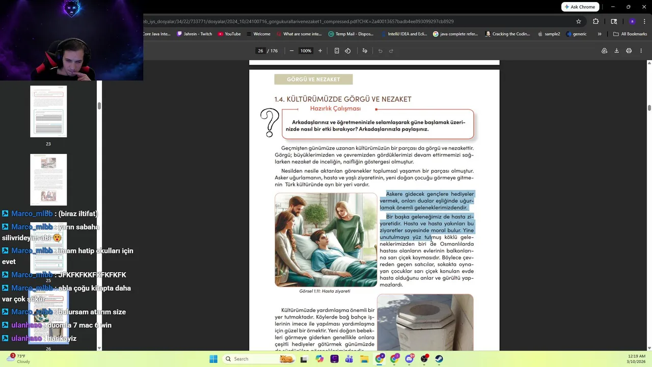The width and height of the screenshot is (652, 367).
Task: Click the PDF zoom in plus button
Action: 320,50
